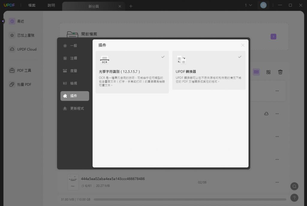
Task: Click the UPDF 轉換器 plugin icon
Action: point(181,60)
